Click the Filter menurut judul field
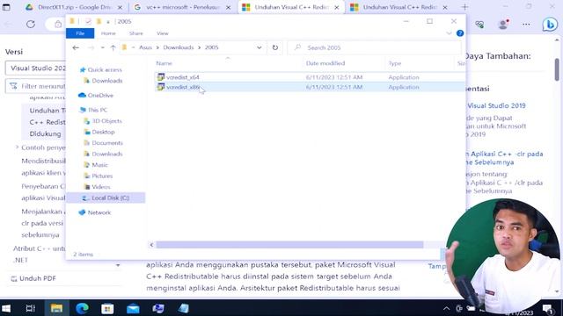 coord(36,86)
